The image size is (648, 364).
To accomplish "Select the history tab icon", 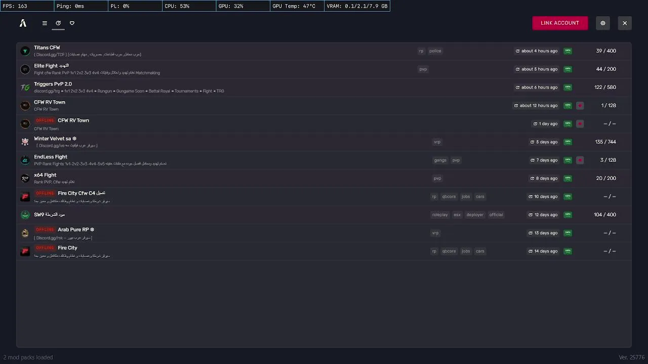I will pos(58,23).
